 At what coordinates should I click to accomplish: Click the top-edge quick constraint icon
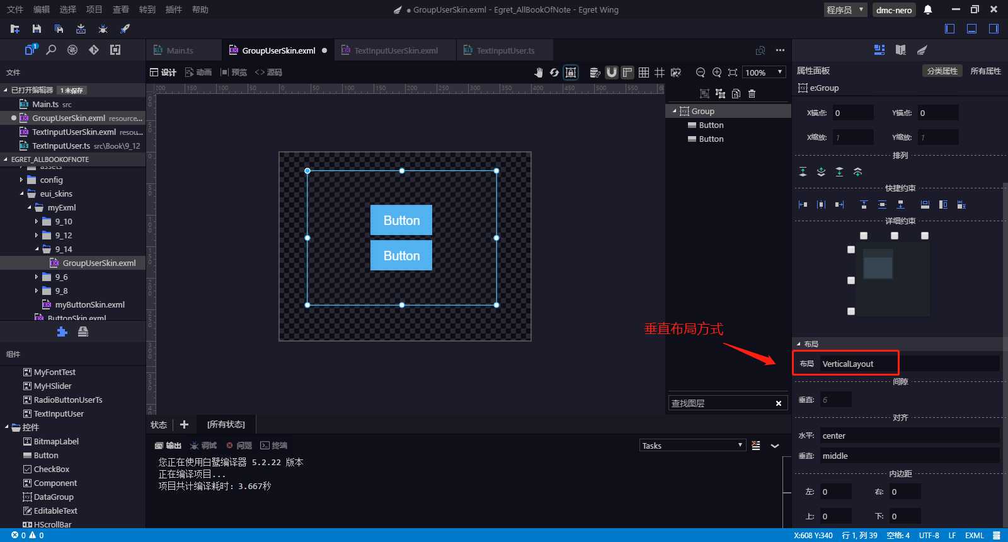point(864,204)
